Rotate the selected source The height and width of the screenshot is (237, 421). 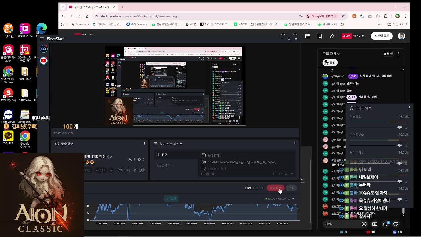tap(280, 174)
